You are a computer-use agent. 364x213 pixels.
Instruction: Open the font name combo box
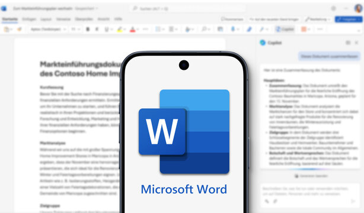(x=48, y=29)
